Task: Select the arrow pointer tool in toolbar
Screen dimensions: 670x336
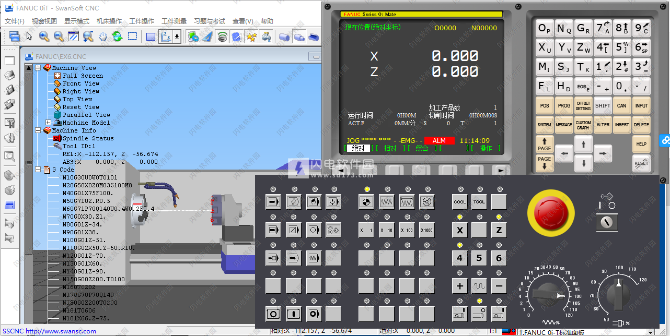Action: click(x=29, y=37)
